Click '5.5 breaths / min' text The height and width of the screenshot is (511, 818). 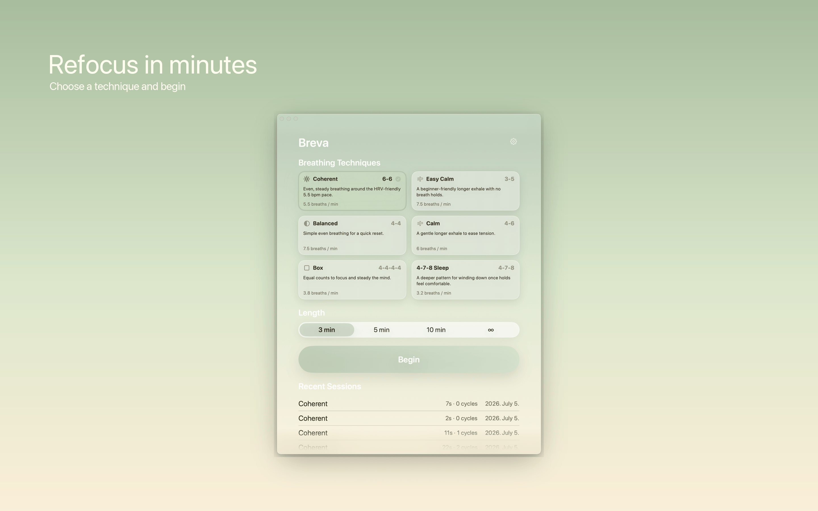(320, 204)
